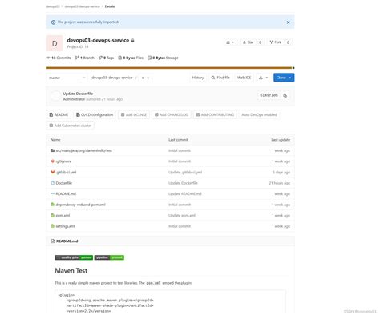Open the History button
Image resolution: width=380 pixels, height=315 pixels.
click(x=198, y=78)
